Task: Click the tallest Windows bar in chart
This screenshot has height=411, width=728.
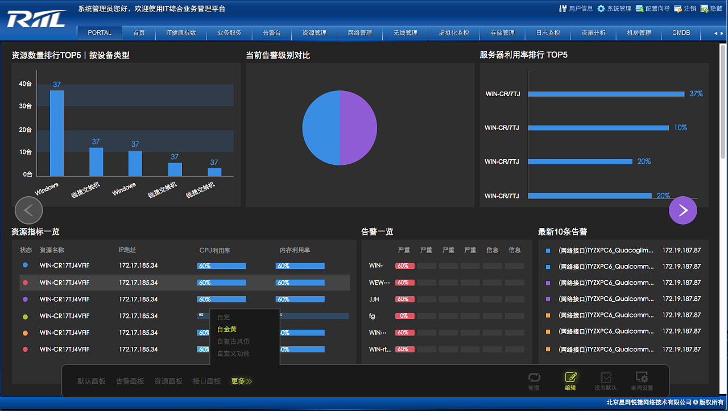Action: click(57, 133)
